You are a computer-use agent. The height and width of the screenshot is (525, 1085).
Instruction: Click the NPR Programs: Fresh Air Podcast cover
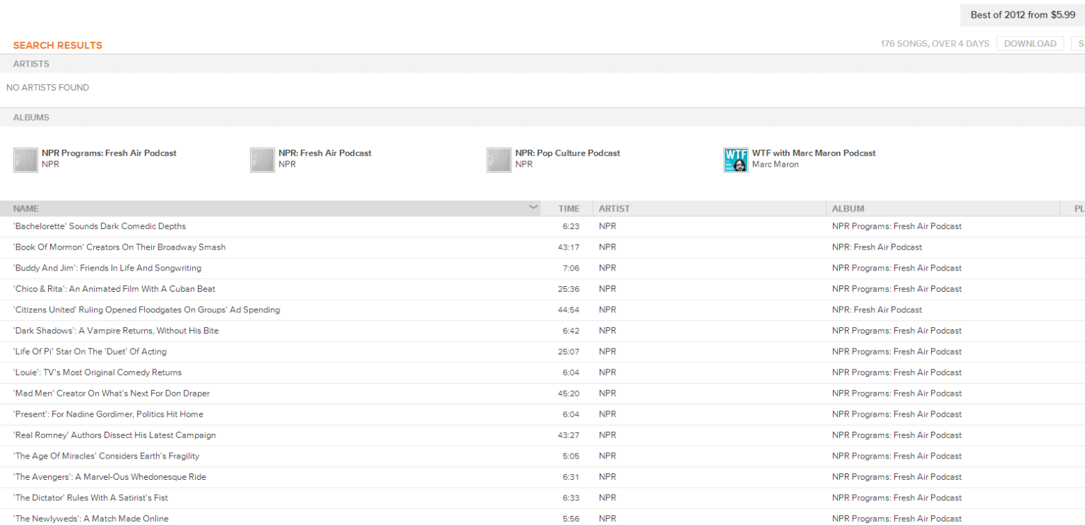[x=25, y=160]
